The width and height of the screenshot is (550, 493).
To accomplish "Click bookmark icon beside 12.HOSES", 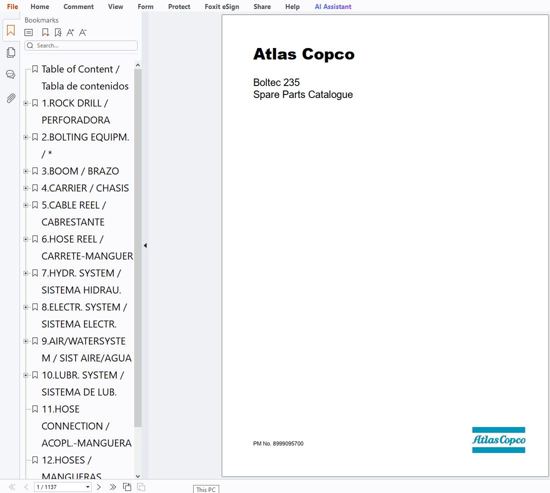I will tap(35, 460).
